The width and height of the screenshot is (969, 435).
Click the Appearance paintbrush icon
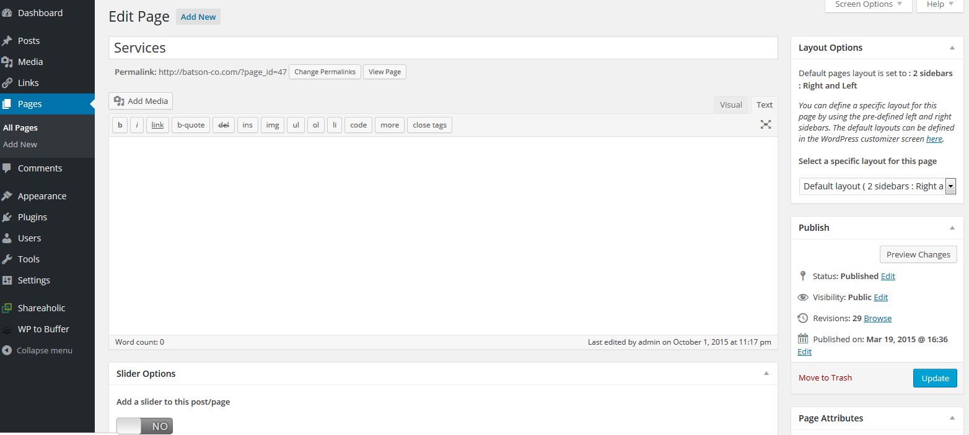point(7,196)
